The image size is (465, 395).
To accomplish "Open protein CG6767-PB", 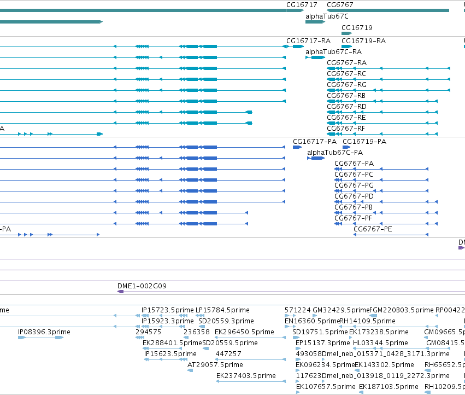I will (353, 207).
